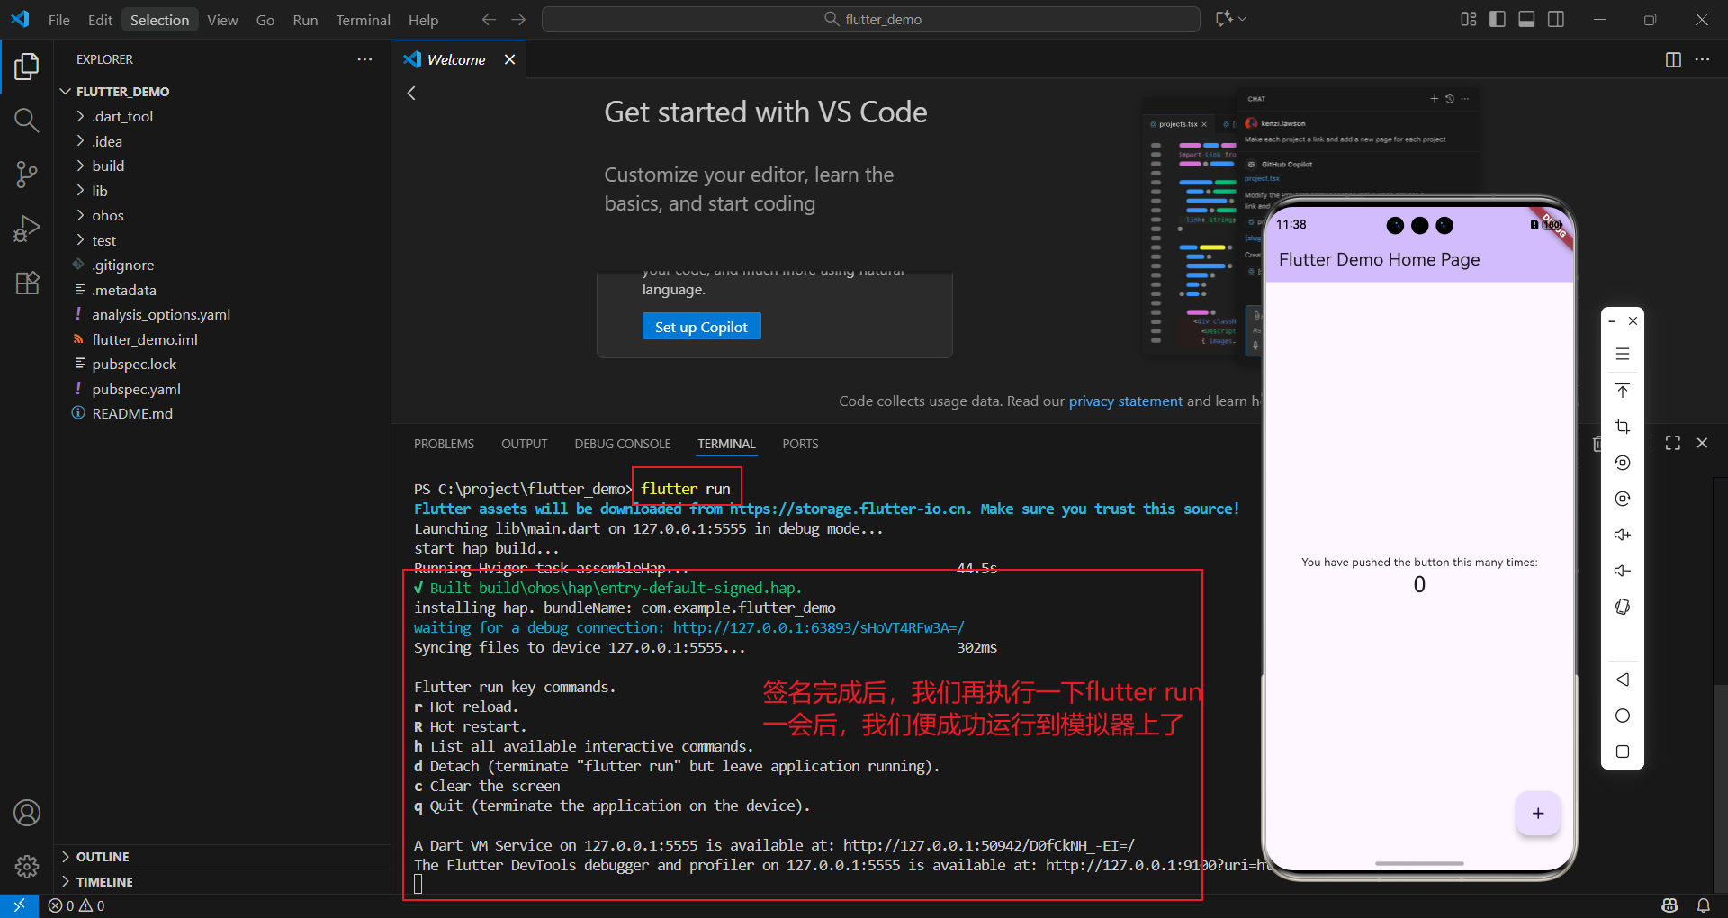
Task: Open the notifications bell in the status bar
Action: [x=1704, y=905]
